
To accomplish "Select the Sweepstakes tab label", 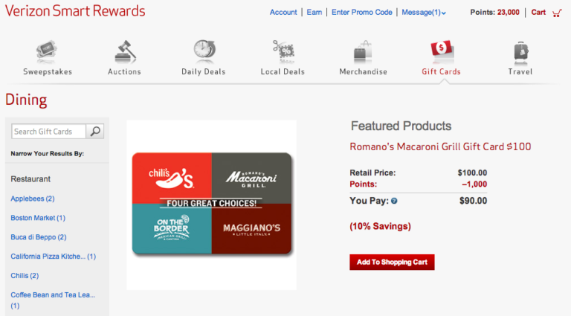I will (48, 71).
